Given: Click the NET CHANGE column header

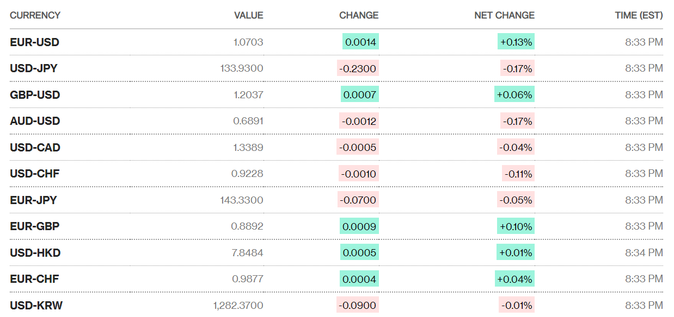Looking at the screenshot, I should (504, 15).
